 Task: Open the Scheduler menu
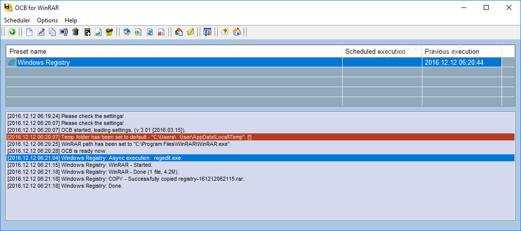coord(17,20)
